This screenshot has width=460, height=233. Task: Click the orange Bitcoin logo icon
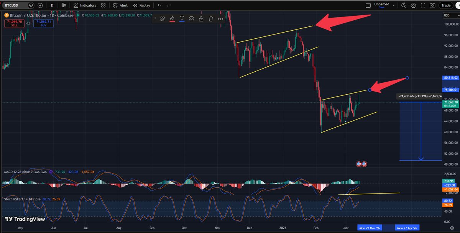point(6,15)
